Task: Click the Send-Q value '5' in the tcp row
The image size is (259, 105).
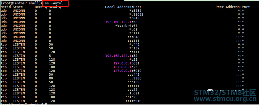Action: (x=50, y=56)
